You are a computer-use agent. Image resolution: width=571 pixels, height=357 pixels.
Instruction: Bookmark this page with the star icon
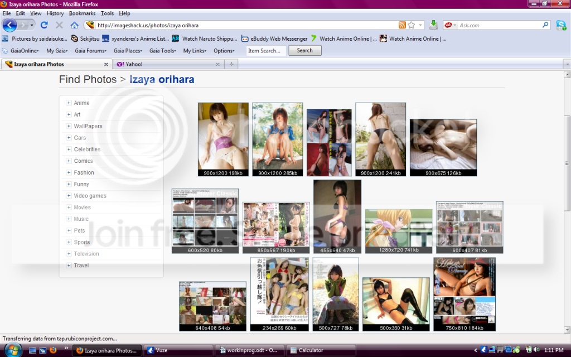[412, 25]
